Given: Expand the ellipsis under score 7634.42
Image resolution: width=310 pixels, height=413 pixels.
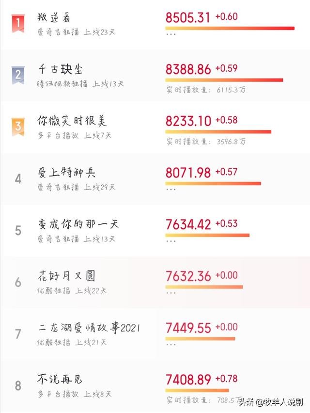Looking at the screenshot, I should click(171, 241).
